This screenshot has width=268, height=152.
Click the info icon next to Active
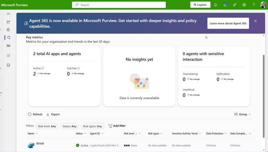[43, 68]
